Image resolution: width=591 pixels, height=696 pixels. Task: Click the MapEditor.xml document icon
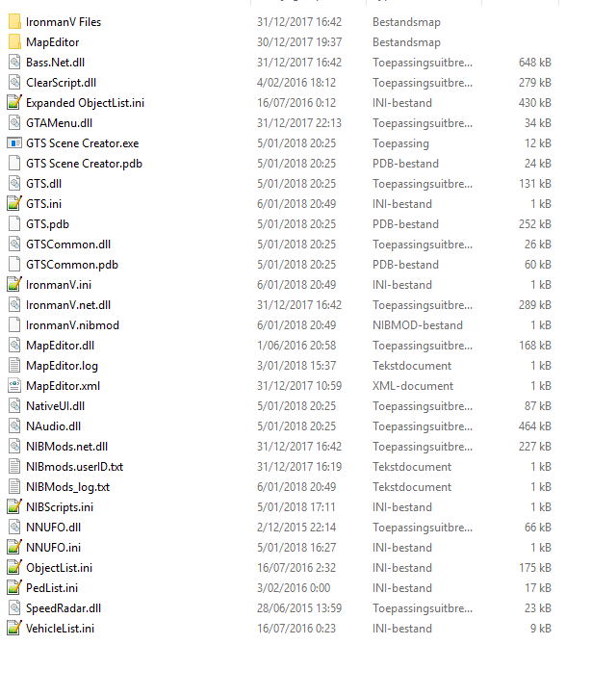(14, 386)
